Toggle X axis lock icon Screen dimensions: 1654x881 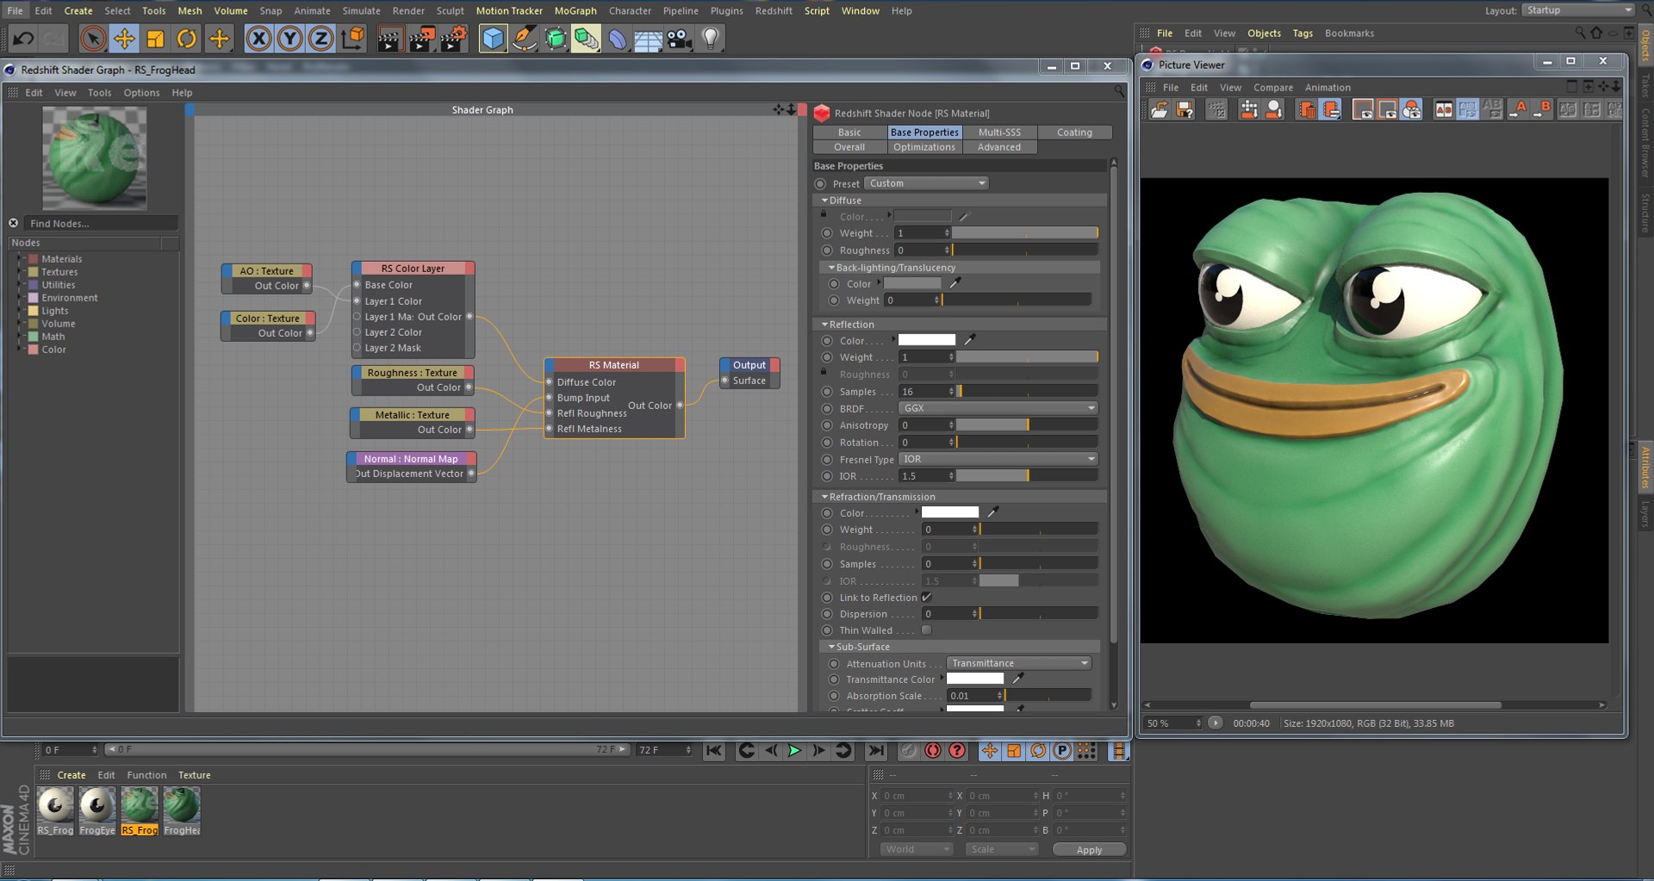pyautogui.click(x=258, y=39)
